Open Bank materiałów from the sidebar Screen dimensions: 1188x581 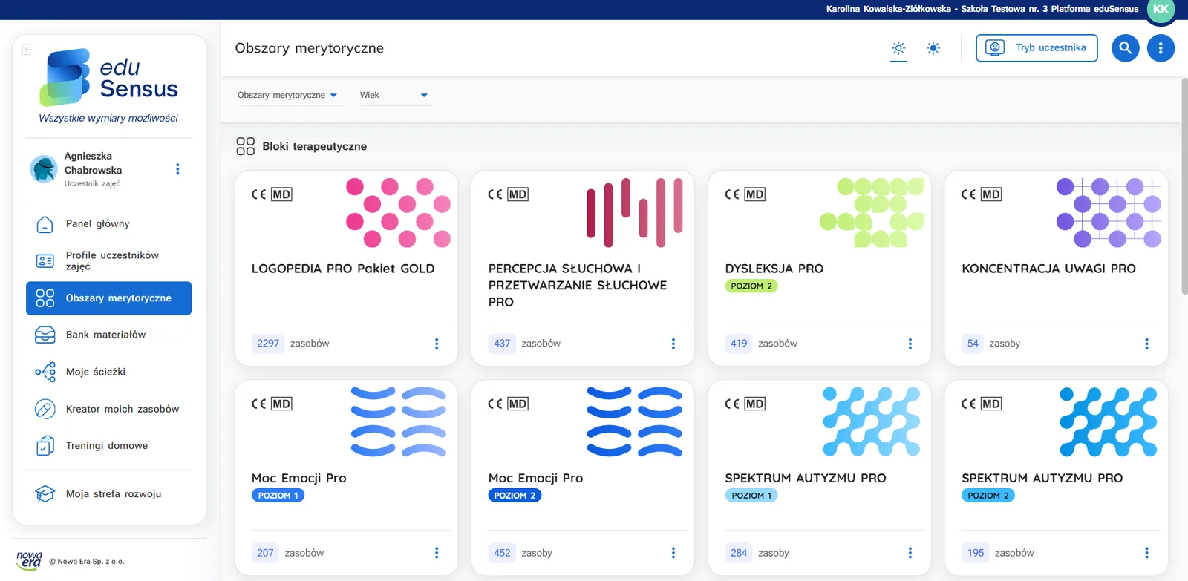coord(108,335)
